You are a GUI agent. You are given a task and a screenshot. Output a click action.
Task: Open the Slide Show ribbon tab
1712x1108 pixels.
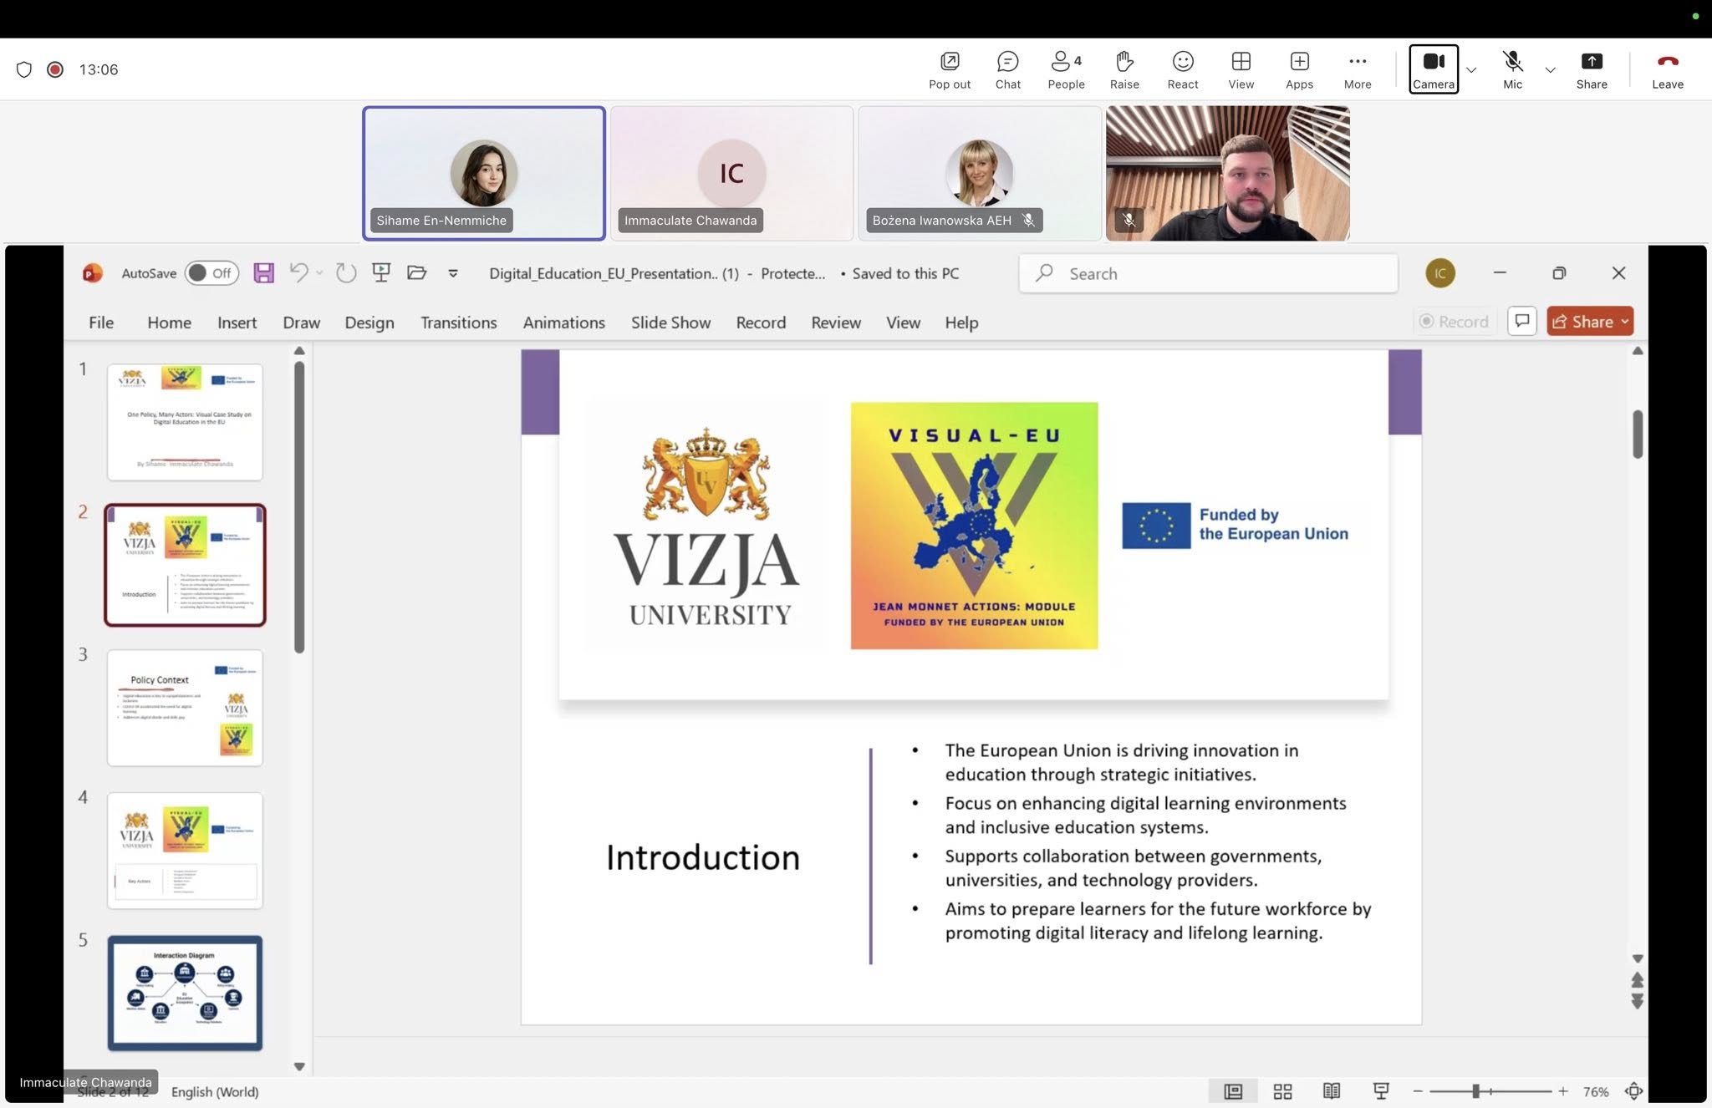pyautogui.click(x=670, y=323)
